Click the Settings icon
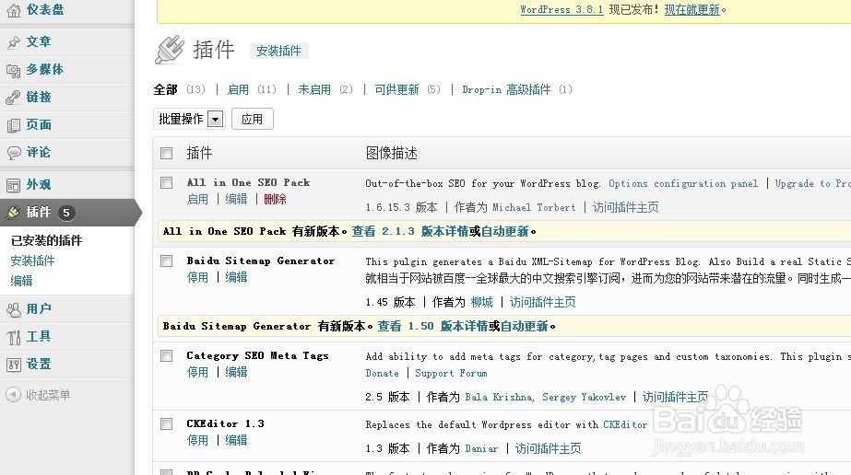The height and width of the screenshot is (475, 851). click(14, 365)
